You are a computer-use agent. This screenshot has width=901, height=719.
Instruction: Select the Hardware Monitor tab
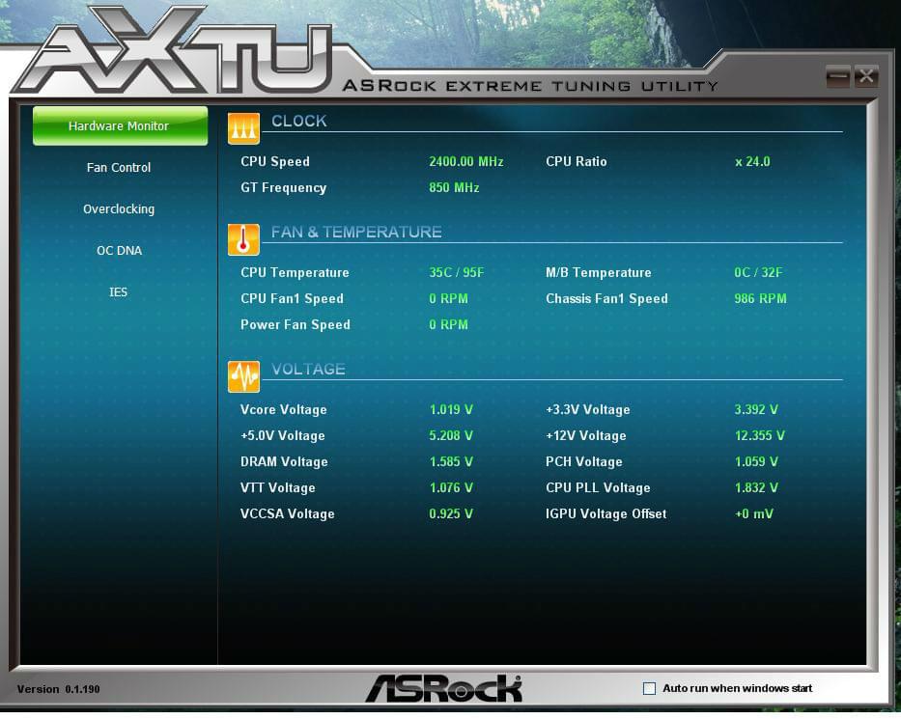pyautogui.click(x=120, y=125)
